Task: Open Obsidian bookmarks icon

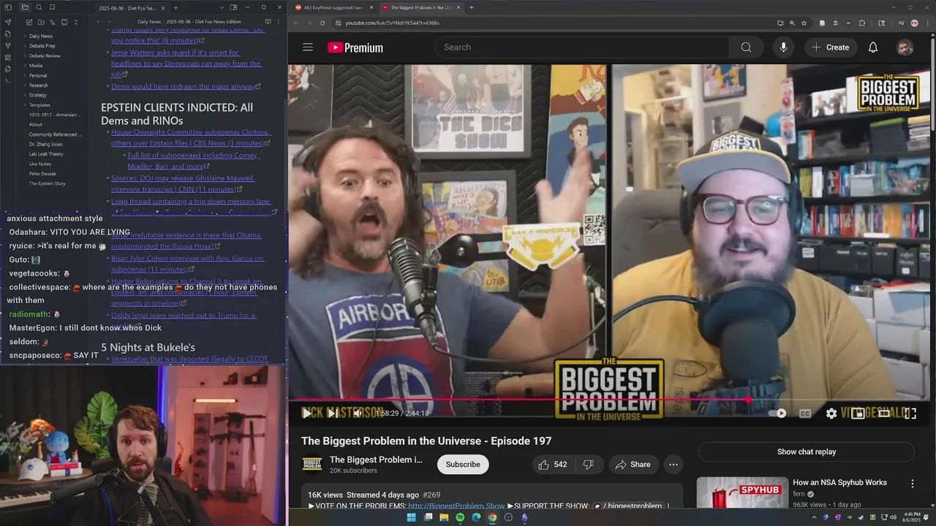Action: click(52, 7)
